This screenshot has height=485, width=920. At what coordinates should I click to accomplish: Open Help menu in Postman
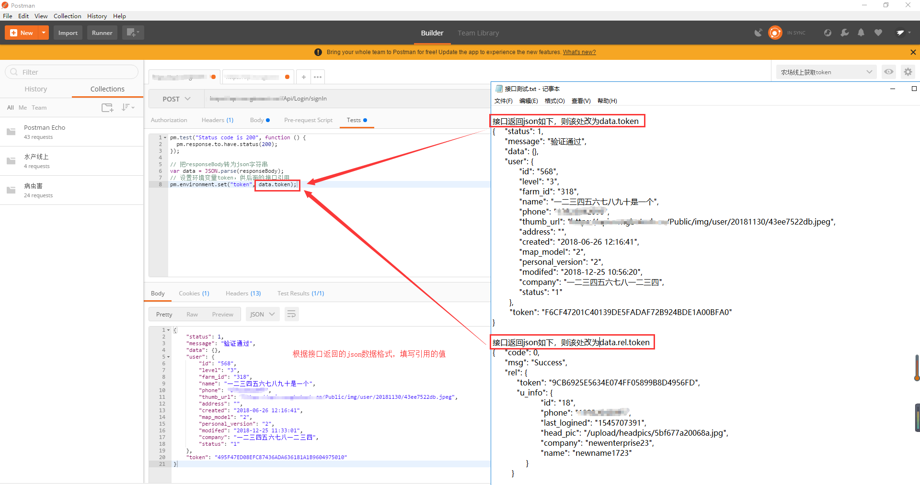[119, 16]
